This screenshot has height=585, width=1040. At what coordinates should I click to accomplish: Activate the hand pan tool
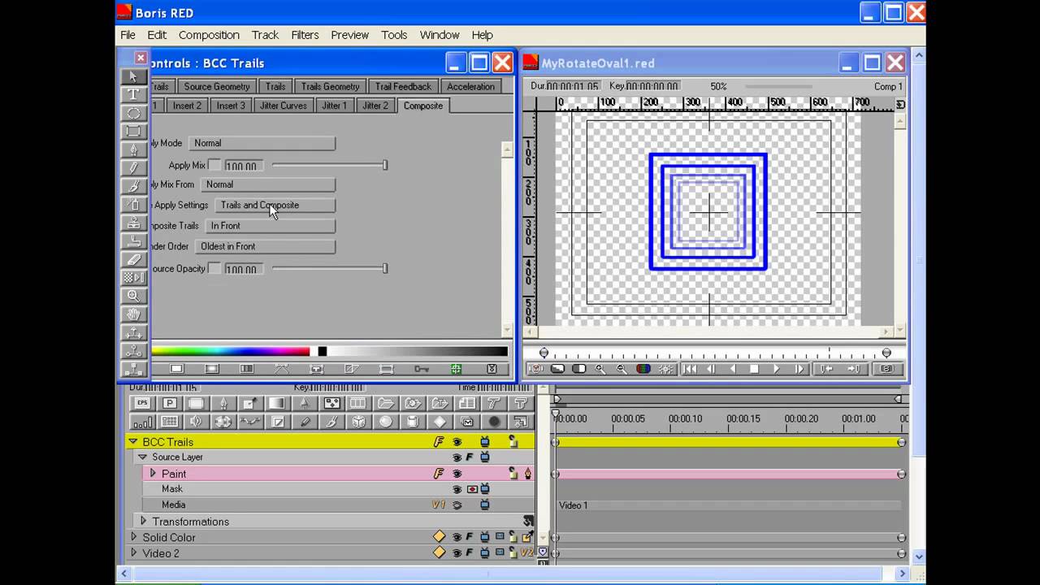(133, 314)
